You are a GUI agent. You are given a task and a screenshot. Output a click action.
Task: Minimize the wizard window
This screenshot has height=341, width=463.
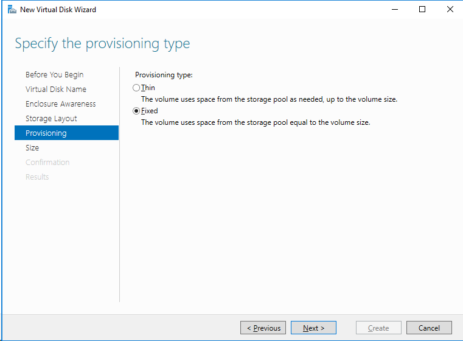395,10
